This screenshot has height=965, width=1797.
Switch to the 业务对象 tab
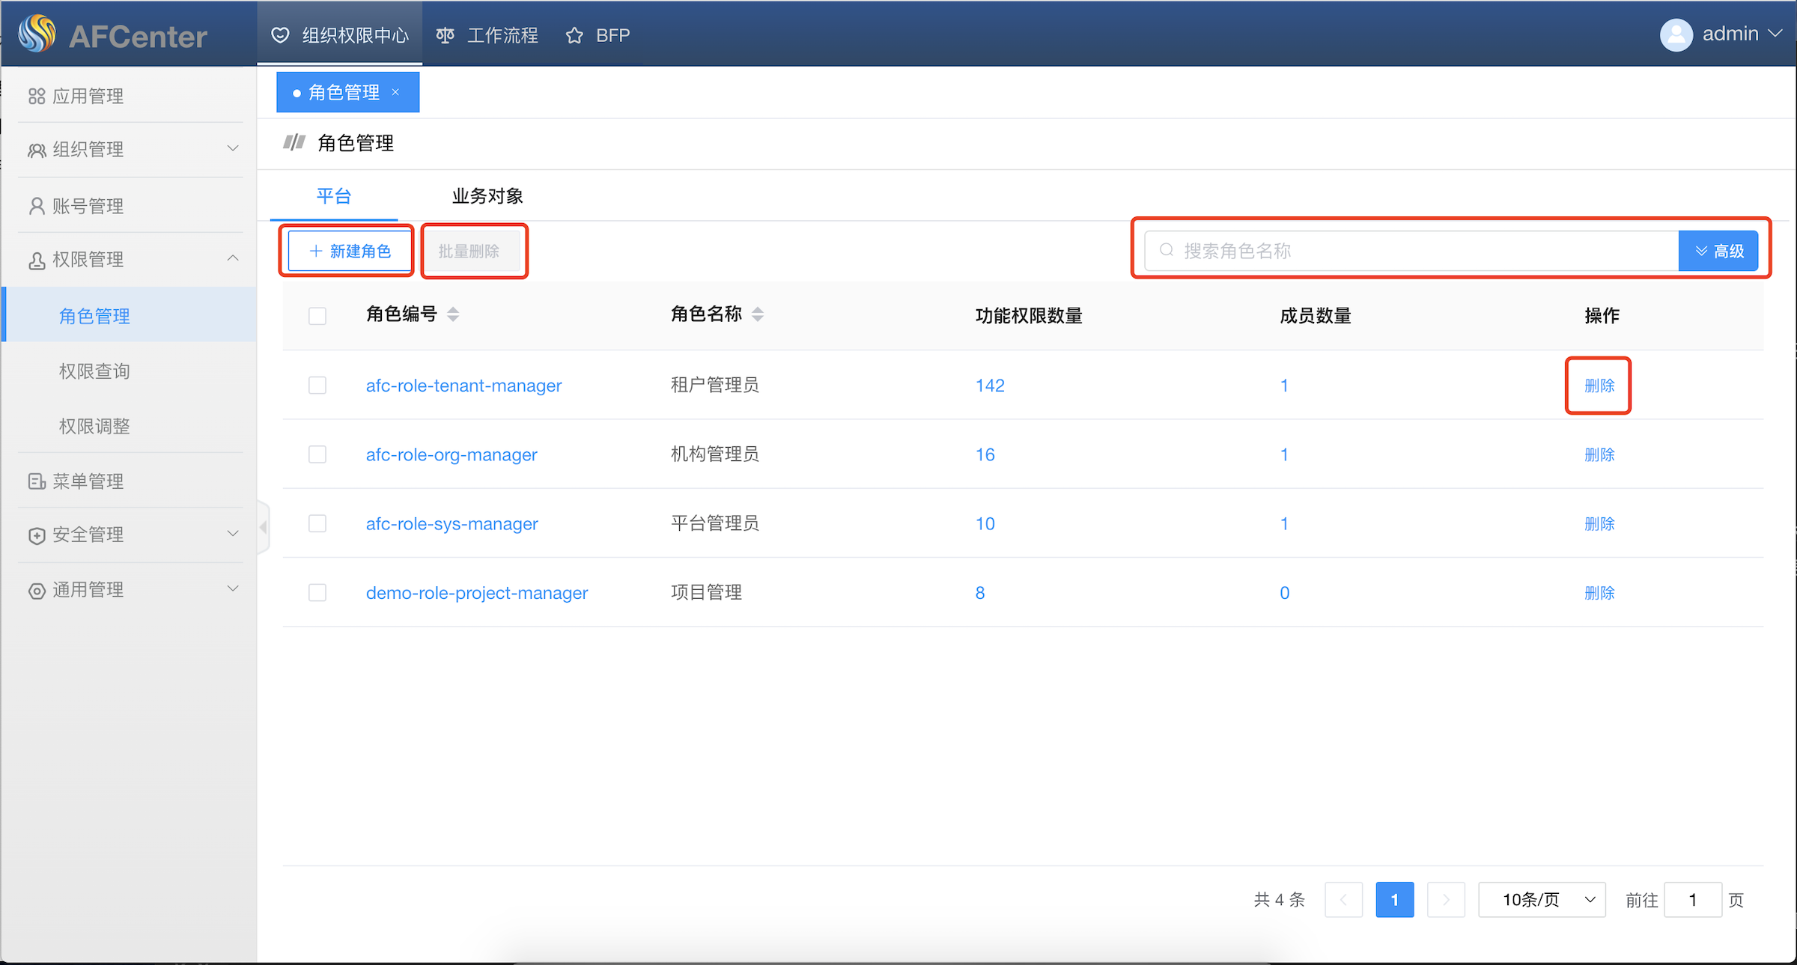point(487,196)
